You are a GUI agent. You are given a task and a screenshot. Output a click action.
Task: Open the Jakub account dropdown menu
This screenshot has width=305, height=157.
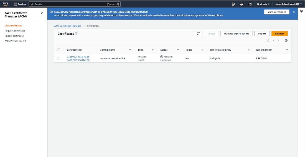coord(288,4)
